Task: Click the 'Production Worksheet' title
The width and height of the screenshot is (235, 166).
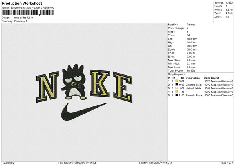Action: 22,3
